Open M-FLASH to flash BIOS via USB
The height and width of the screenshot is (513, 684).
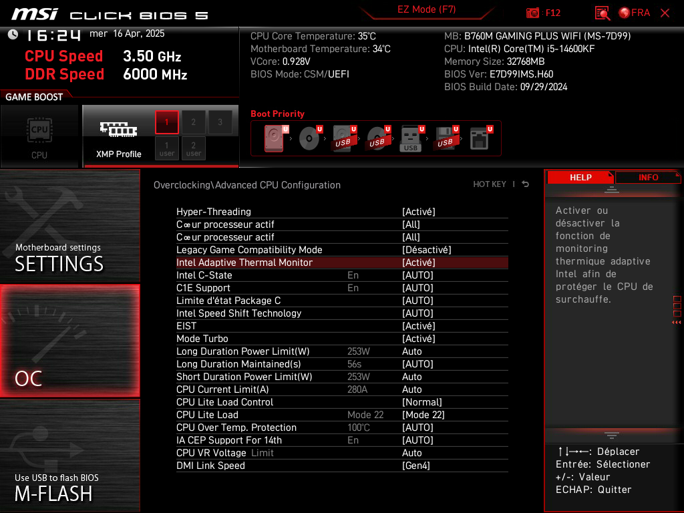pos(69,456)
